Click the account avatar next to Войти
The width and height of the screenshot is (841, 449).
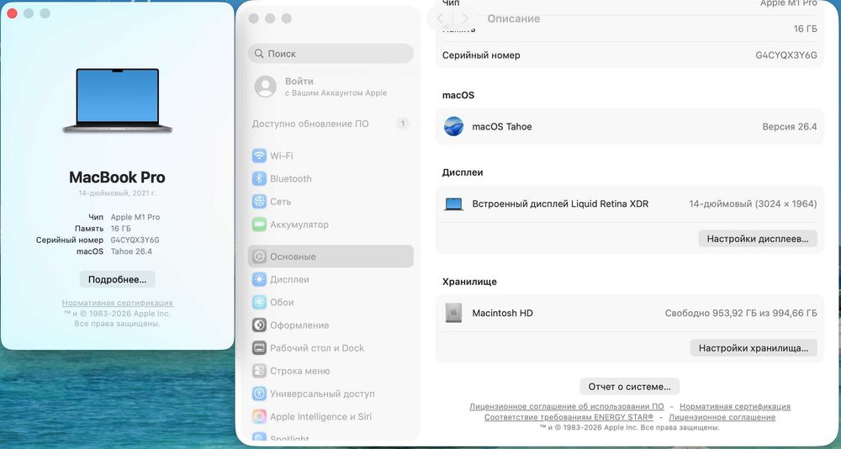266,87
